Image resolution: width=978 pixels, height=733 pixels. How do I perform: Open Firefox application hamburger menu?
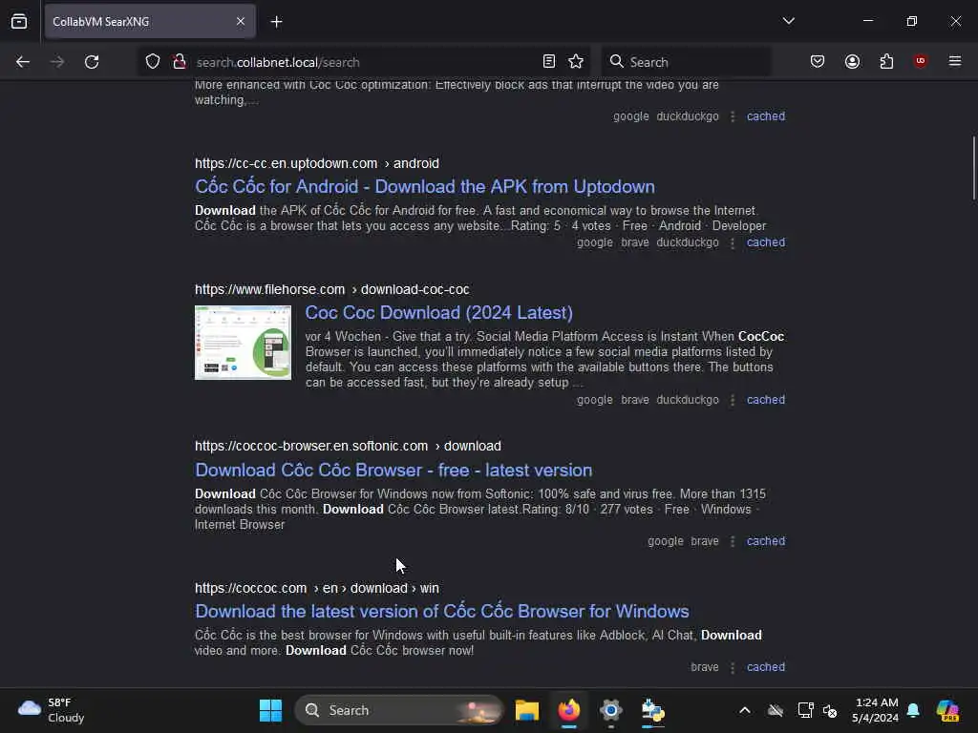pos(954,61)
